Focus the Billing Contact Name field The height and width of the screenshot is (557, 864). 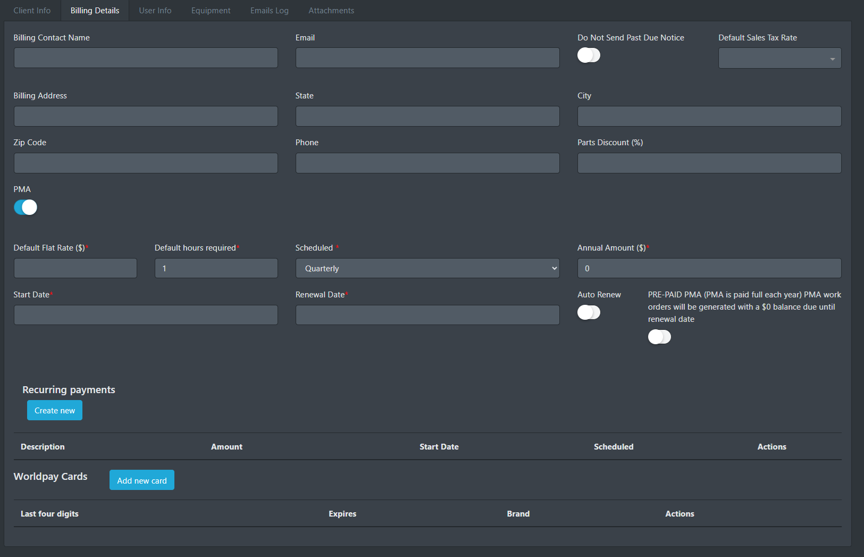pyautogui.click(x=146, y=58)
